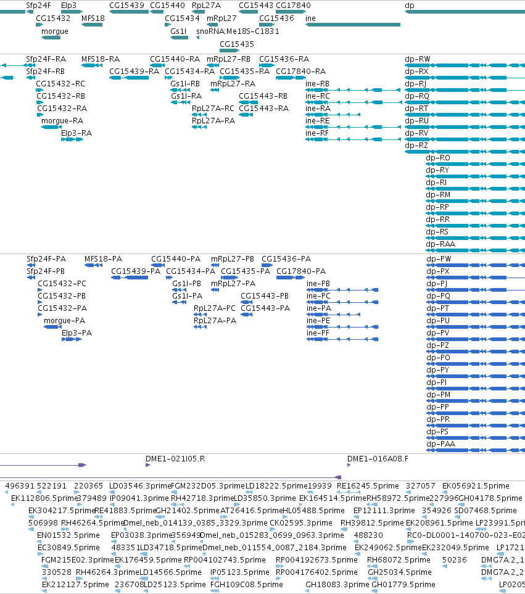Click protein Sfp24F-PA
This screenshot has height=594, width=525.
tap(46, 259)
